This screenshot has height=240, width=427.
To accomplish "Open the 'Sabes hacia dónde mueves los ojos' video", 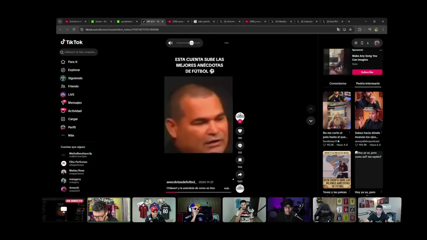I will click(x=369, y=110).
